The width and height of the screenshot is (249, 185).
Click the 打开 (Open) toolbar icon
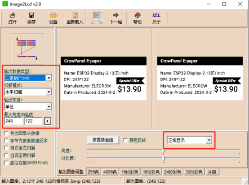click(13, 18)
